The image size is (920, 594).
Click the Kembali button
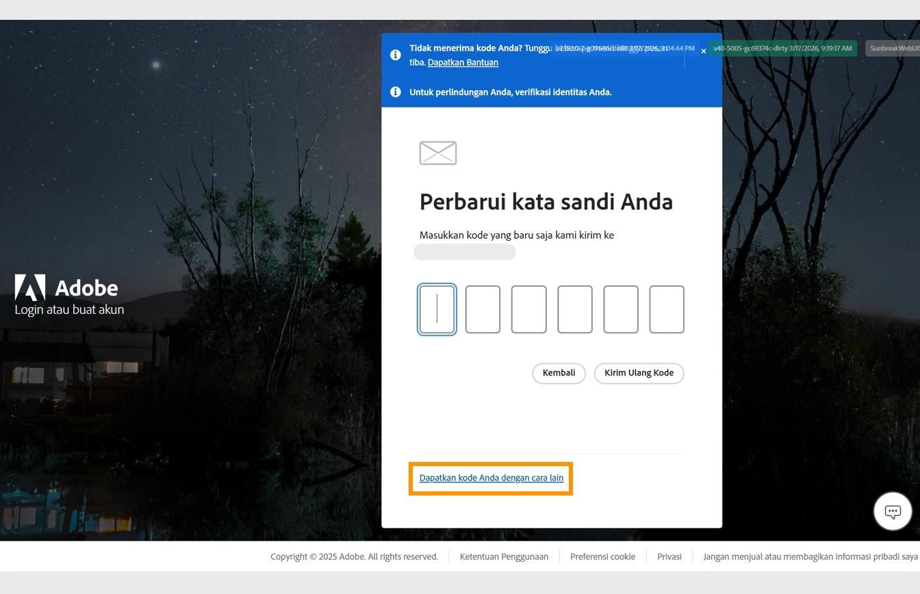coord(559,373)
